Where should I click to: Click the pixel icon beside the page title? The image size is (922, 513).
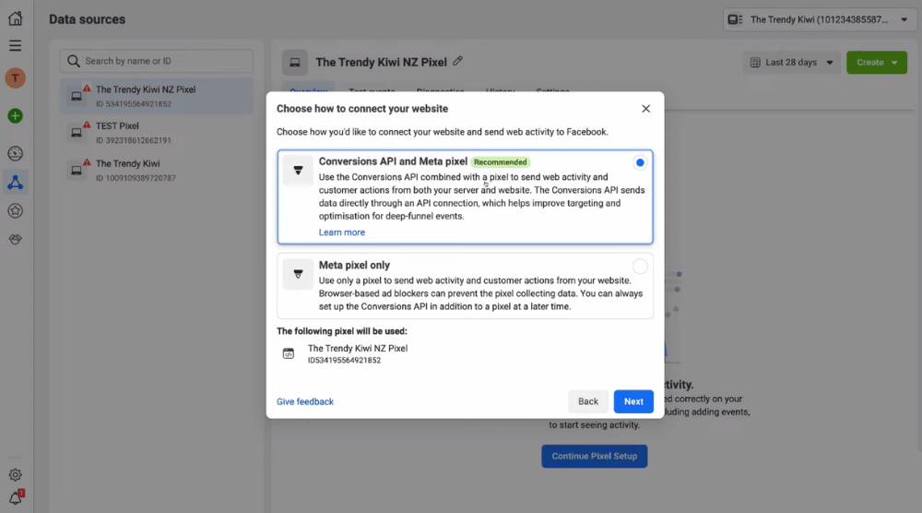[x=295, y=63]
